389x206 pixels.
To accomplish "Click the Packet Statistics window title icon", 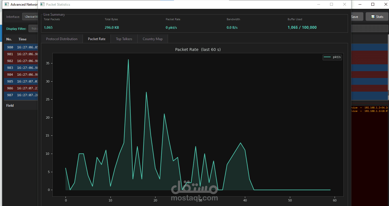I will pos(42,4).
